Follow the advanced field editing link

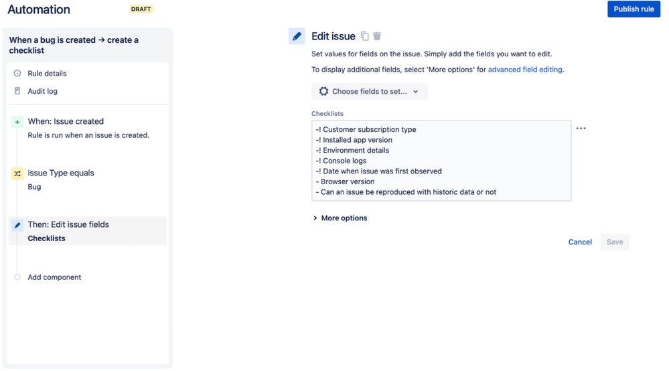click(525, 70)
